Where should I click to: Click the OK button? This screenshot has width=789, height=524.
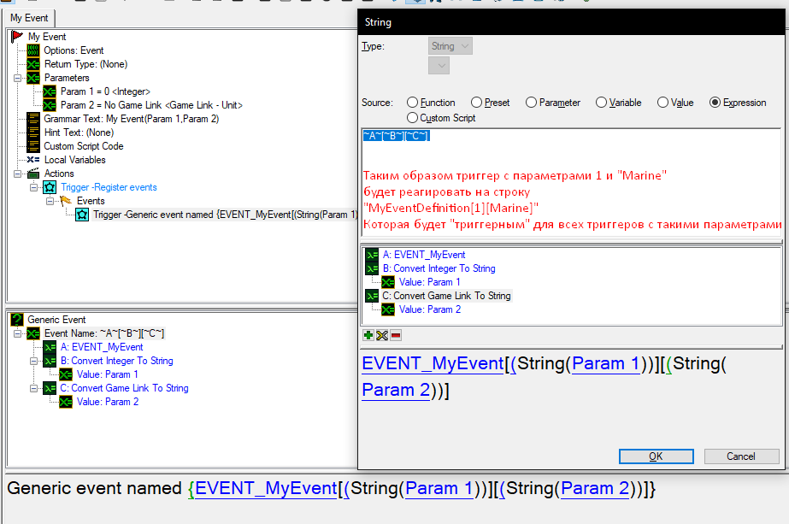(x=657, y=456)
